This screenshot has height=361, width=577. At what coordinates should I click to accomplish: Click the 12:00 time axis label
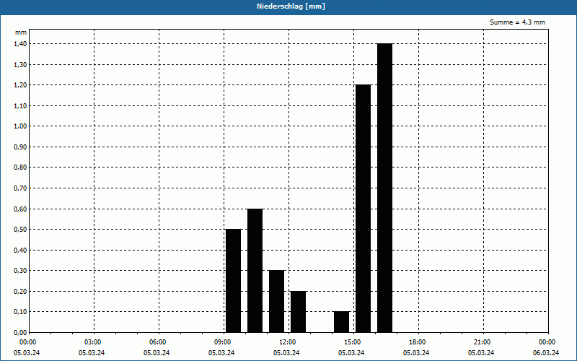(287, 342)
